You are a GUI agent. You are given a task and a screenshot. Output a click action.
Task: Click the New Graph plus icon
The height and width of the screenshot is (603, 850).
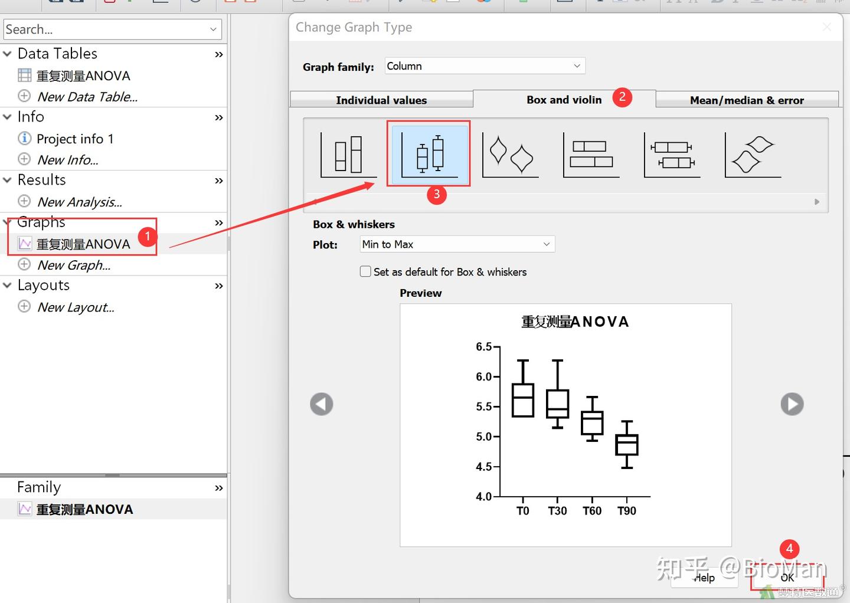(x=24, y=264)
